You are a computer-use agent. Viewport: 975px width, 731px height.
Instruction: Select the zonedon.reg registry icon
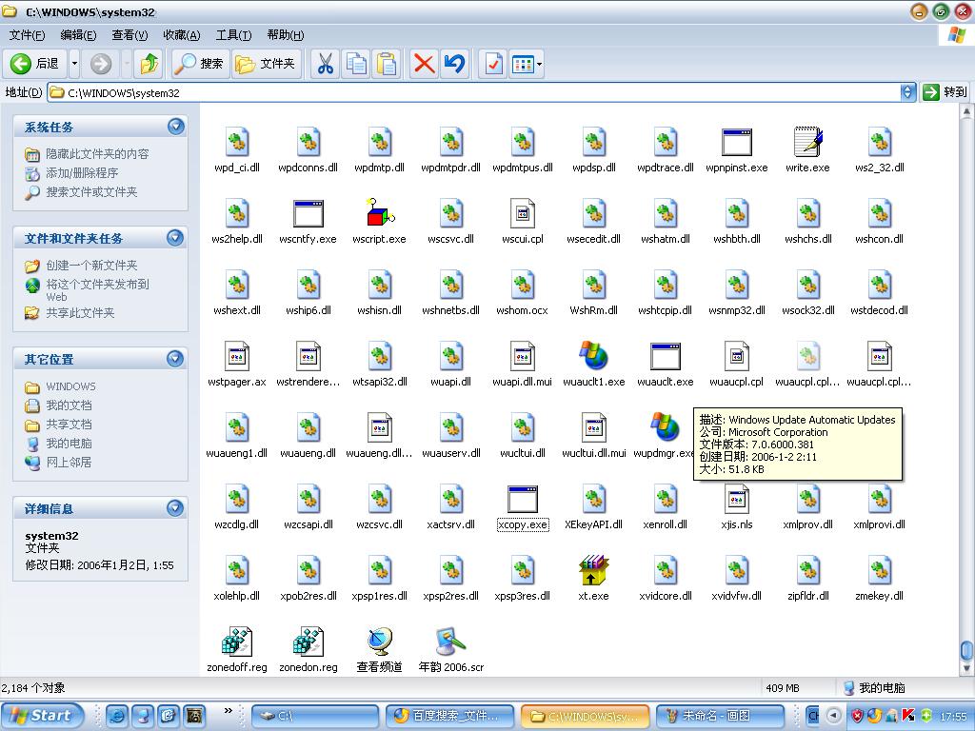(308, 642)
